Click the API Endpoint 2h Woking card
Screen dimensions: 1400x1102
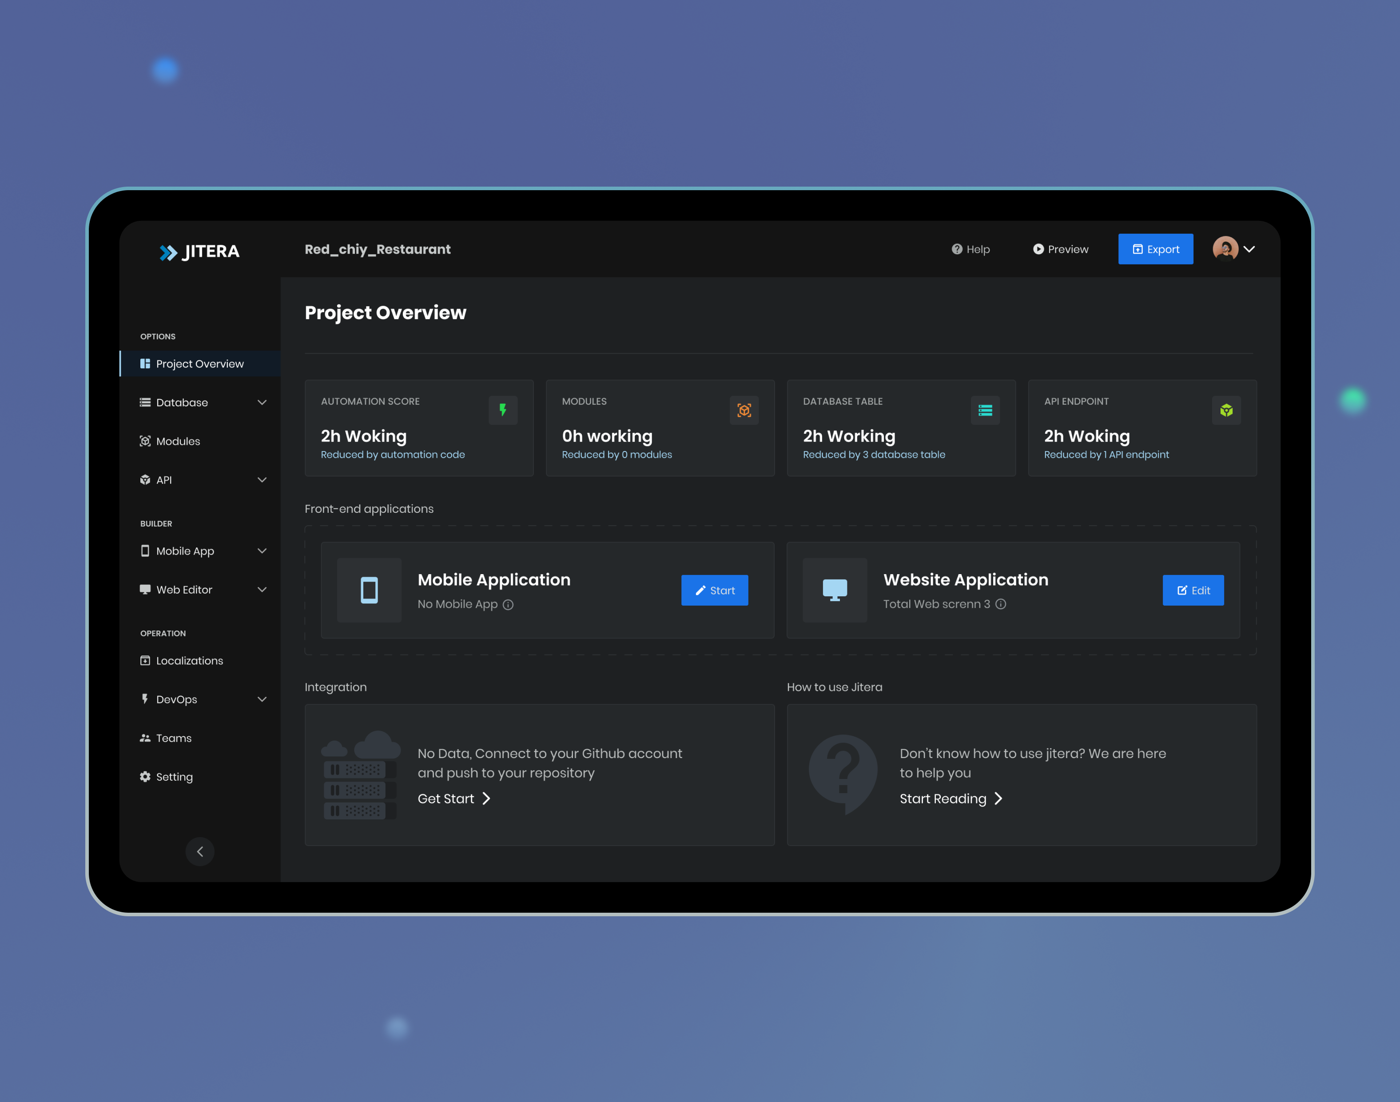coord(1143,428)
